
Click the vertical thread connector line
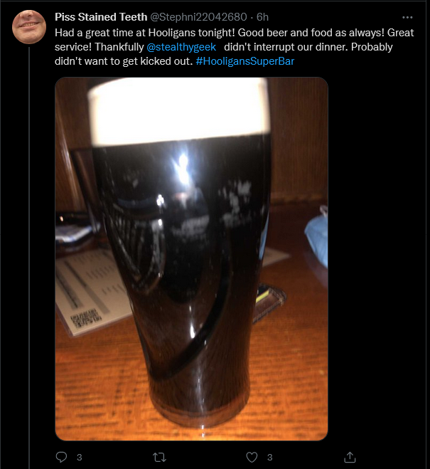click(29, 257)
